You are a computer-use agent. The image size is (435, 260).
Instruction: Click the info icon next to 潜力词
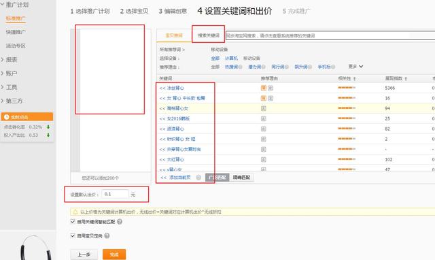pos(264,67)
